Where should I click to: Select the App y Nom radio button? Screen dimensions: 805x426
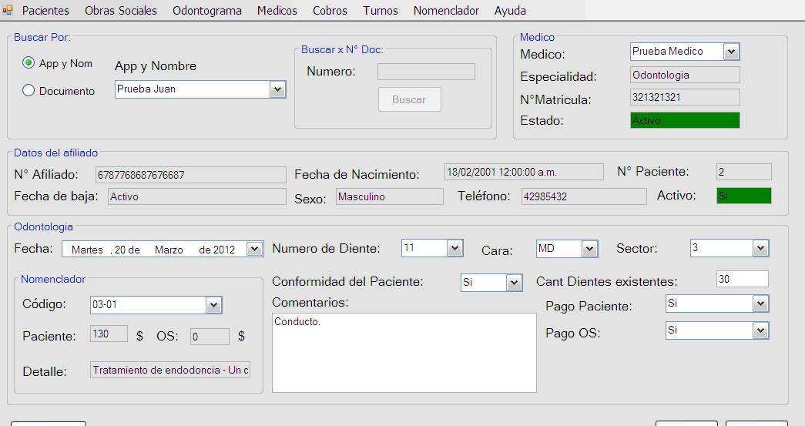29,63
